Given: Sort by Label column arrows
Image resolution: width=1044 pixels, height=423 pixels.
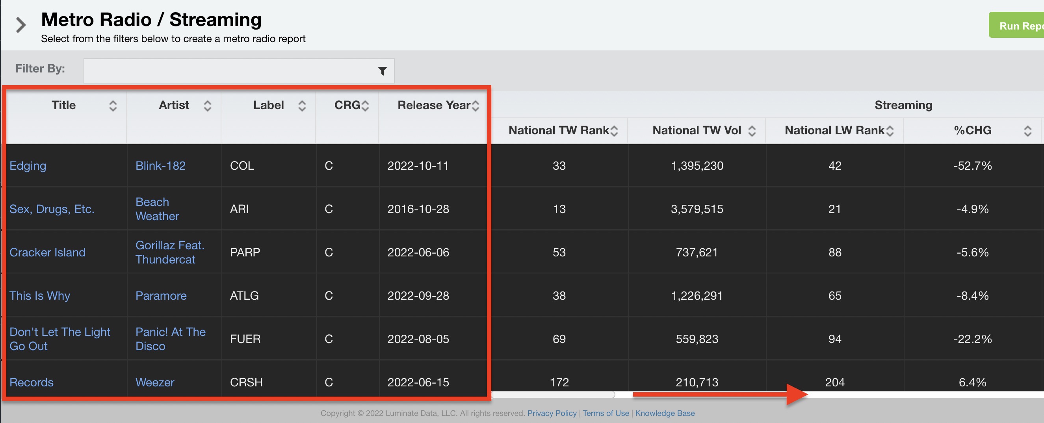Looking at the screenshot, I should [302, 106].
